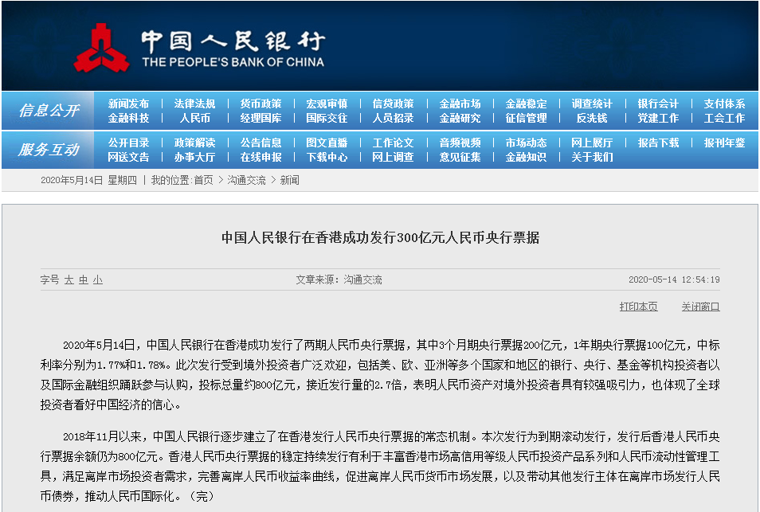This screenshot has height=512, width=760.
Task: Set font size to small 小
Action: point(98,280)
